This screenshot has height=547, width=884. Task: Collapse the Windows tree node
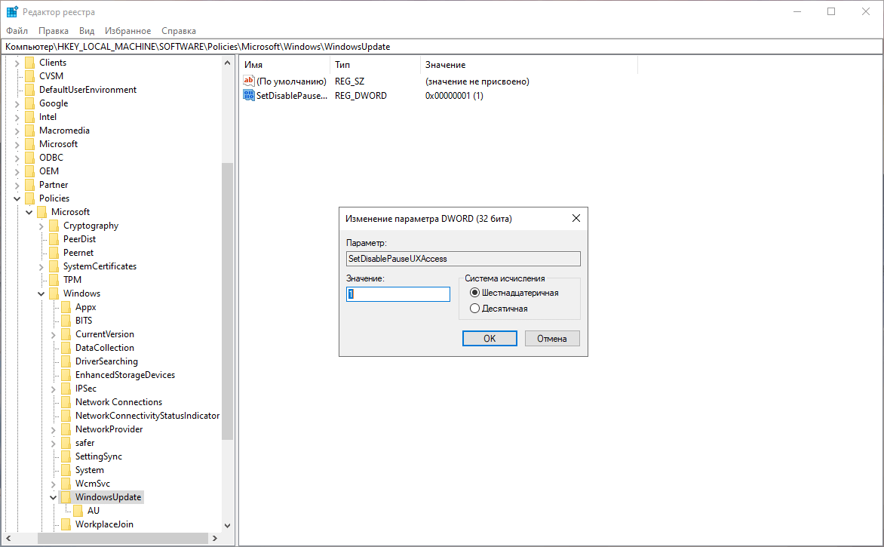tap(41, 293)
